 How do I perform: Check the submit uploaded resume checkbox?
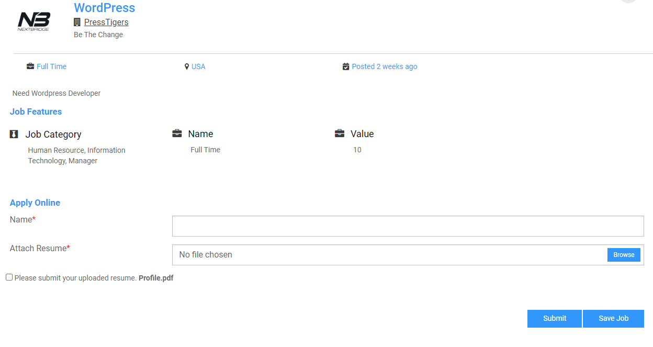click(x=9, y=277)
